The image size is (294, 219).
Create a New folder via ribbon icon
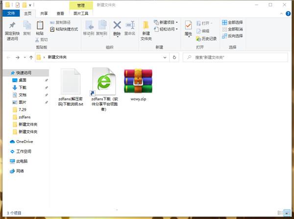pyautogui.click(x=146, y=25)
